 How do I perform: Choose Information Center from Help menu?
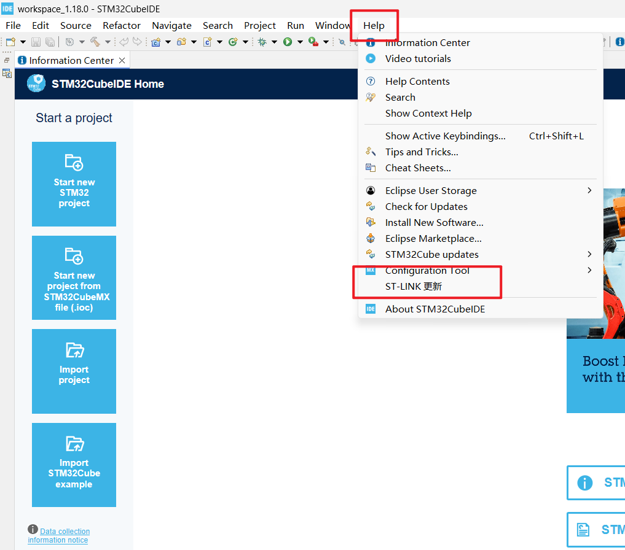481,42
